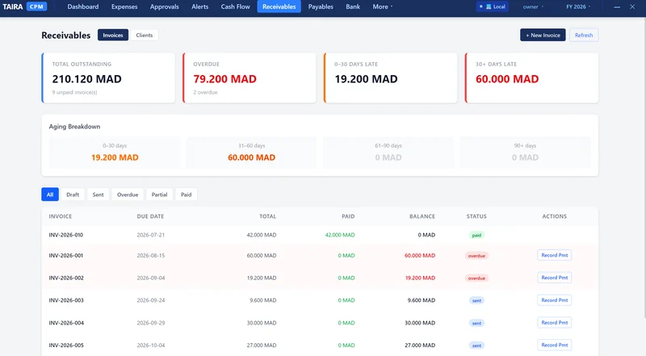
Task: Open the Payables section
Action: point(321,6)
